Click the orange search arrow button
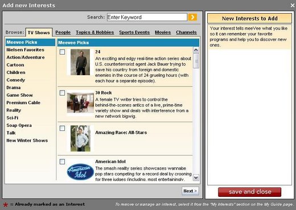296x210 pixels. point(192,17)
